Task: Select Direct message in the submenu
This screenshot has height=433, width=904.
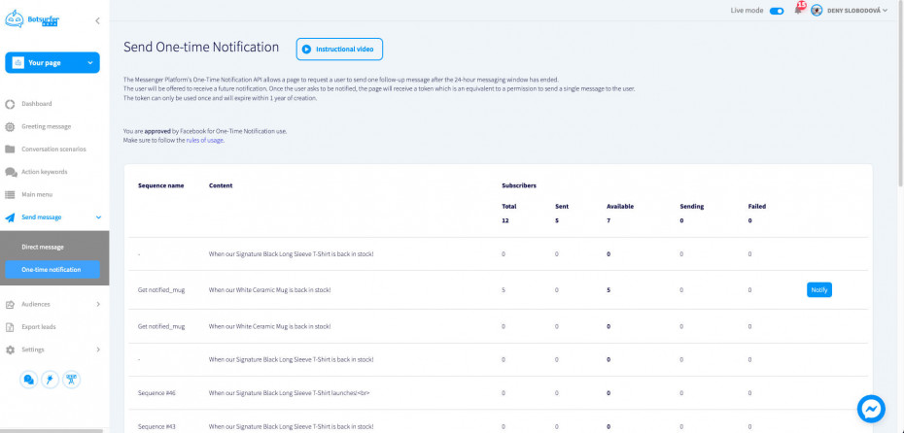Action: [x=43, y=247]
